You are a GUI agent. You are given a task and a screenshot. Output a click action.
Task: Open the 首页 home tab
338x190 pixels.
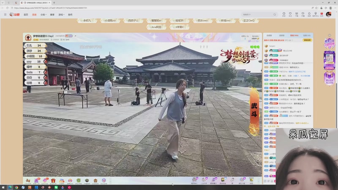pyautogui.click(x=26, y=15)
